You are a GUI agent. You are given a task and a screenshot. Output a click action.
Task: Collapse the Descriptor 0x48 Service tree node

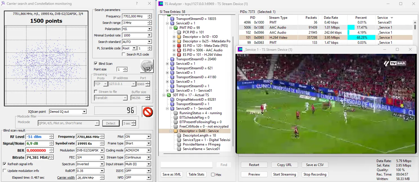coord(171,131)
